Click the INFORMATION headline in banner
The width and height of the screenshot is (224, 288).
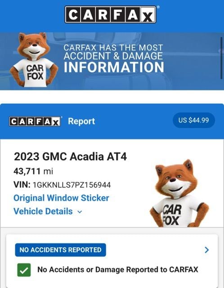[114, 67]
